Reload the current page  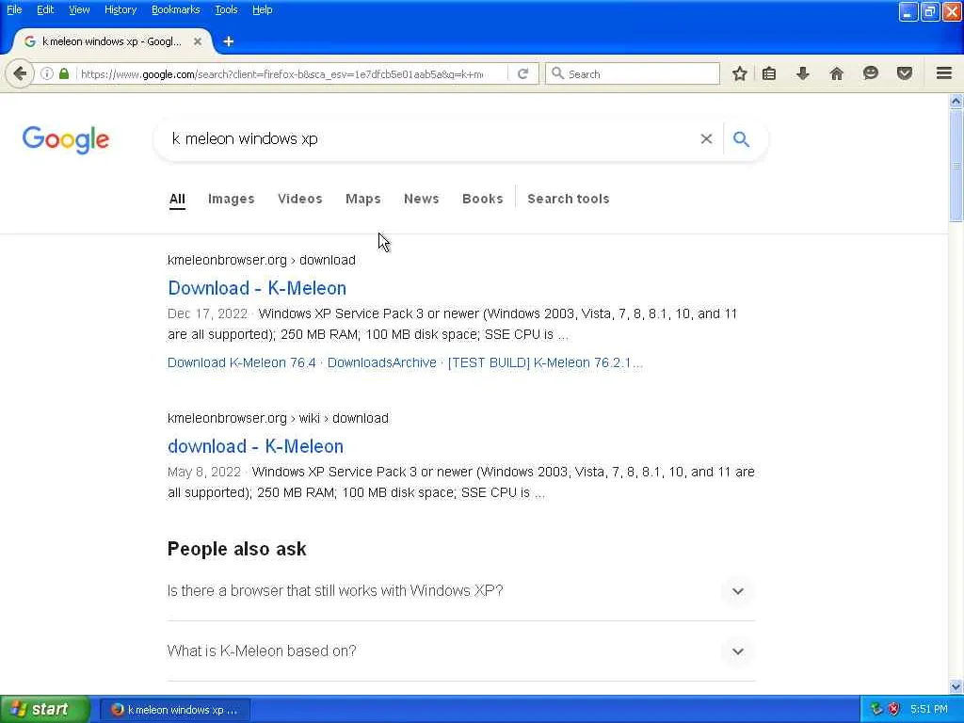point(523,73)
